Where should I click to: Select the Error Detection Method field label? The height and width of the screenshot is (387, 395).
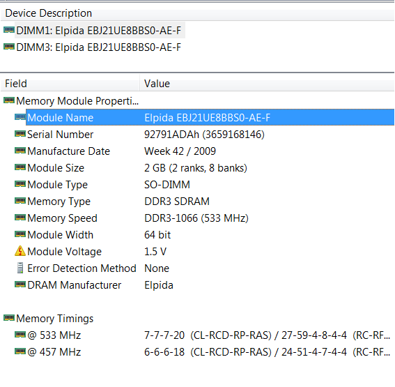tap(82, 268)
